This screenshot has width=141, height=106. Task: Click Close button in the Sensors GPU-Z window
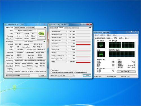87,75
